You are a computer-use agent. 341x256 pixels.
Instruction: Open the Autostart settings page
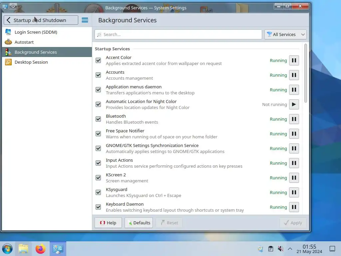[47, 42]
